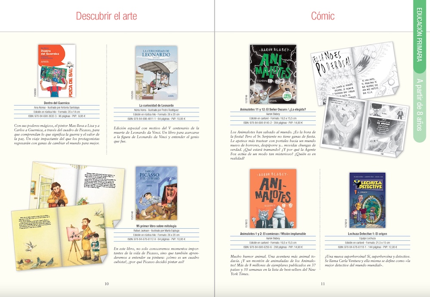Select the ISBN line 978-84-678-6112-9

click(157, 239)
